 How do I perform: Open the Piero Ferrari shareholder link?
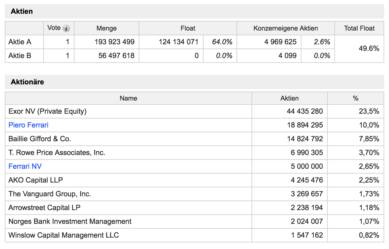point(29,125)
